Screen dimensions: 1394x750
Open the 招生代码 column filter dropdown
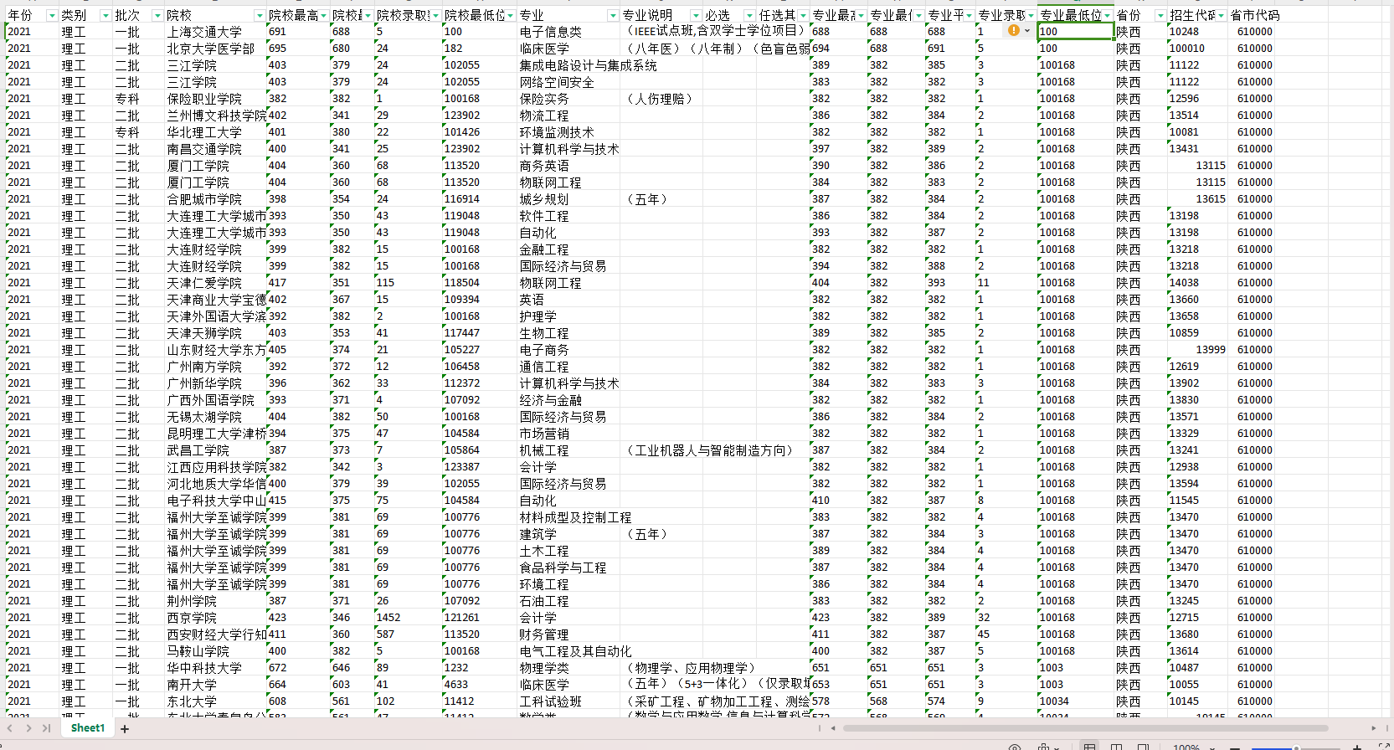click(1221, 16)
